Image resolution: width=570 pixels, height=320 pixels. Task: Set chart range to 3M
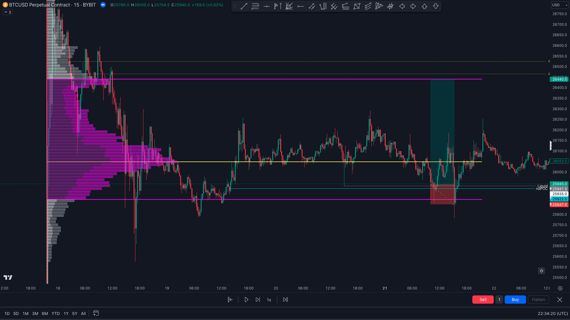point(35,313)
